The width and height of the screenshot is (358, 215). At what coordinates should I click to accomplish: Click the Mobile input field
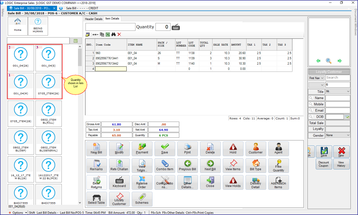click(338, 104)
